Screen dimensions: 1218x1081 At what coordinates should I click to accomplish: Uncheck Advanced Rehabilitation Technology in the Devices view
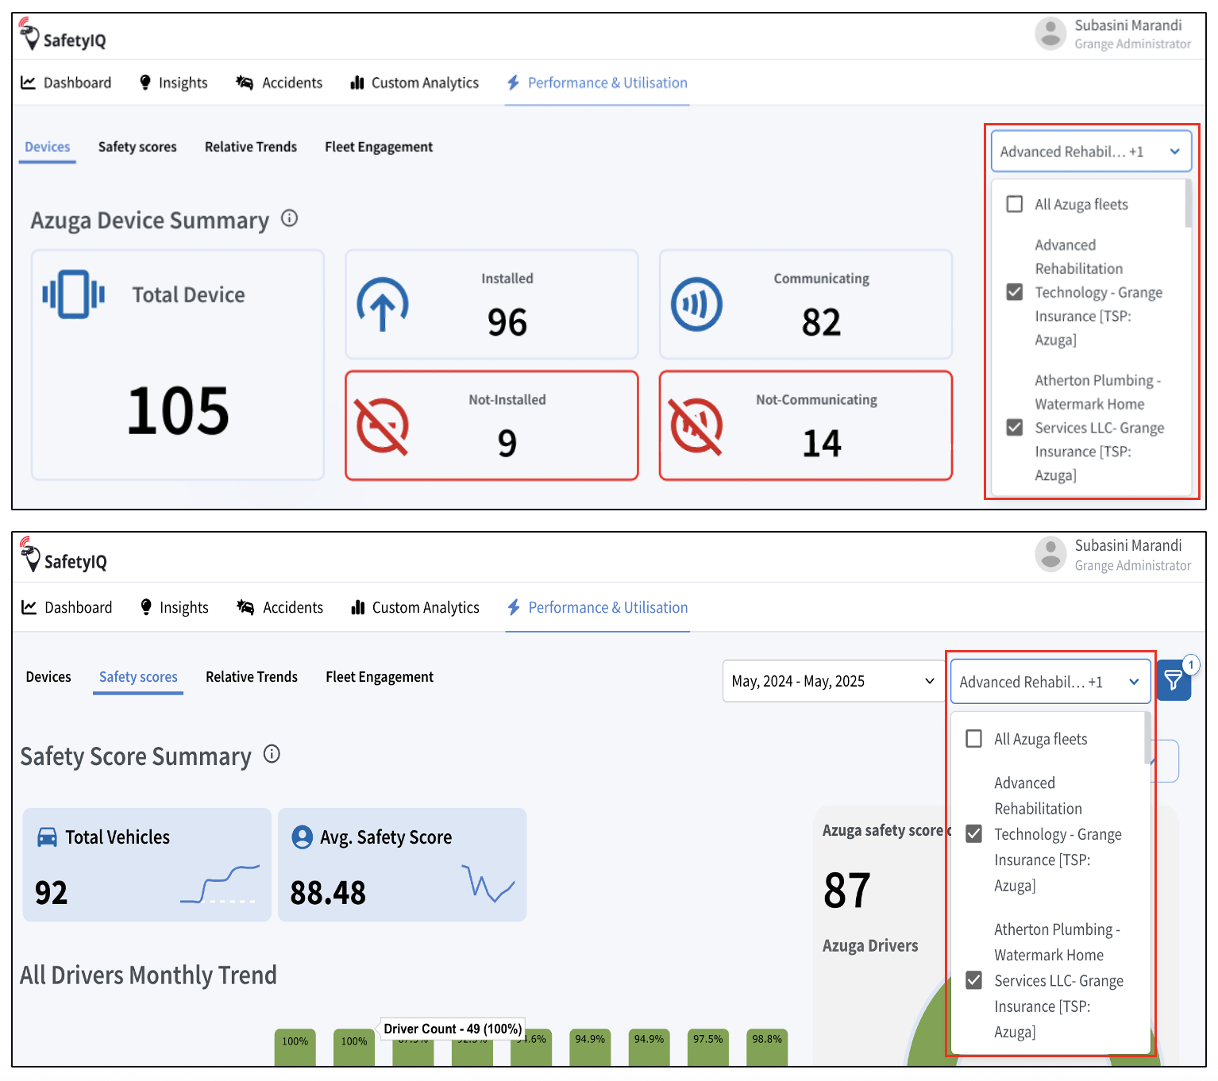pyautogui.click(x=1015, y=292)
